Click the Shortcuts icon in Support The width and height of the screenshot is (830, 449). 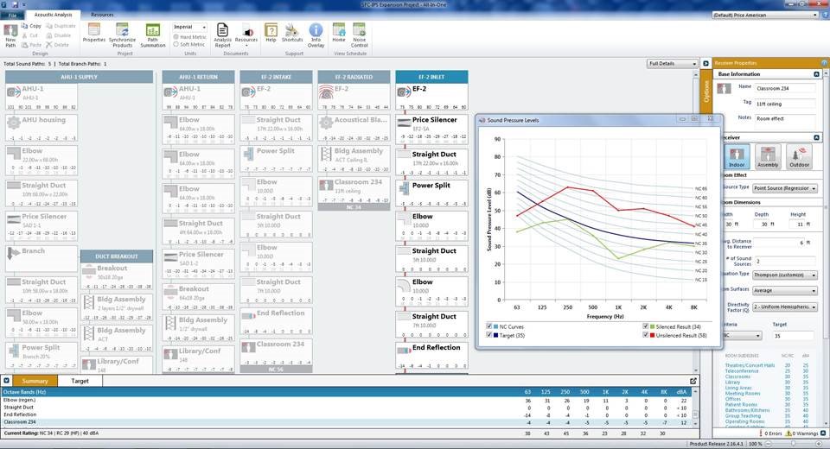coord(292,34)
